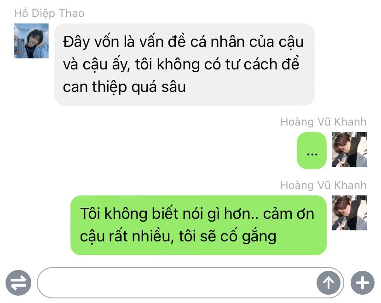Open the plus attachment button
This screenshot has height=303, width=381.
(x=363, y=283)
